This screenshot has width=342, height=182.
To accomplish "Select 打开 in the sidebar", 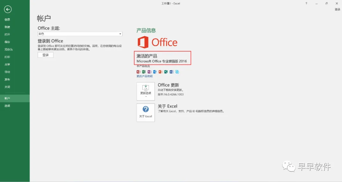I will pyautogui.click(x=15, y=35).
